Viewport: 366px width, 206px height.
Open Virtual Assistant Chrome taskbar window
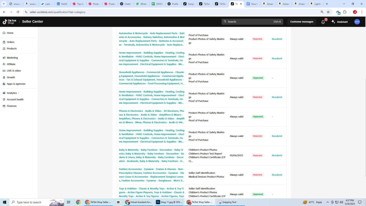(138, 202)
